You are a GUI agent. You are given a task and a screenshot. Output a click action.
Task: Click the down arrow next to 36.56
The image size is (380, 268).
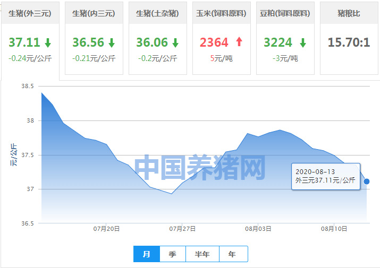click(x=111, y=42)
